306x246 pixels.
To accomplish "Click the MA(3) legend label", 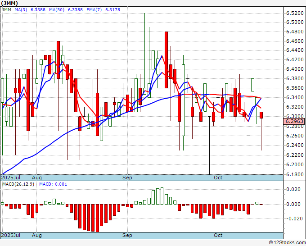I will (x=21, y=10).
